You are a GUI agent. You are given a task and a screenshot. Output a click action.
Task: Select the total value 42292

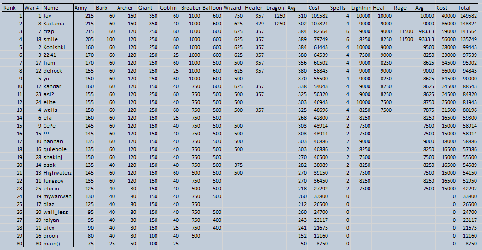click(469, 189)
